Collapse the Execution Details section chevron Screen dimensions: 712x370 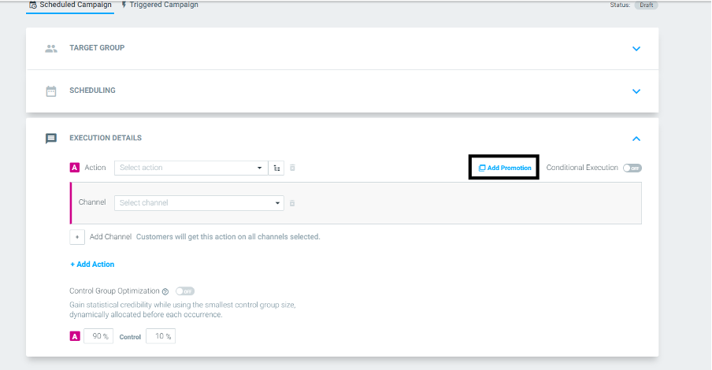click(x=636, y=139)
